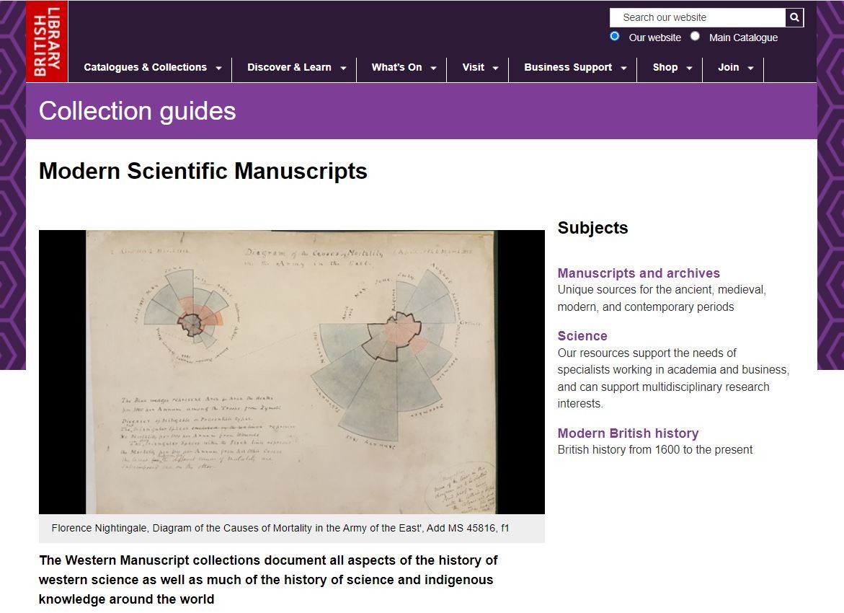Open the 'Manuscripts and archives' subject link
Image resolution: width=844 pixels, height=613 pixels.
point(639,273)
